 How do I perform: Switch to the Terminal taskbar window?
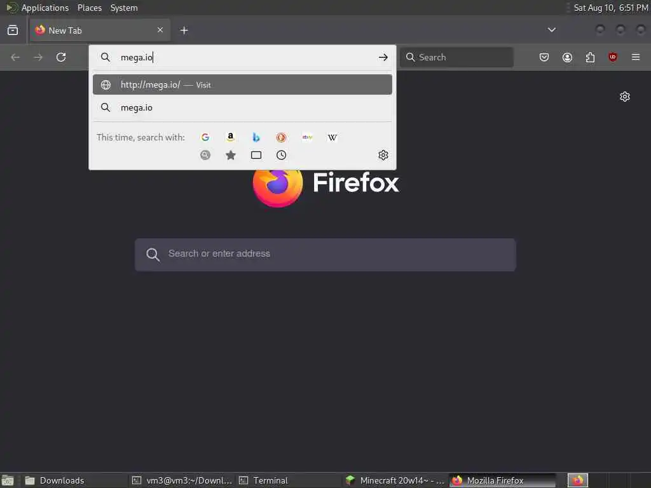[x=289, y=480]
